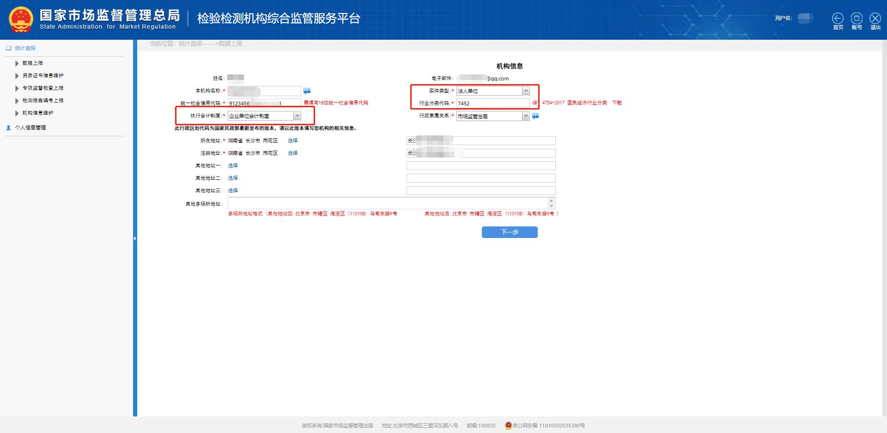Open the 行政隶属关系 dropdown

point(526,116)
